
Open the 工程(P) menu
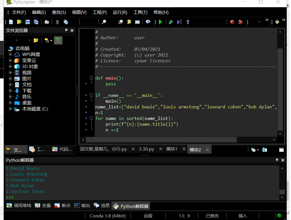[100, 12]
